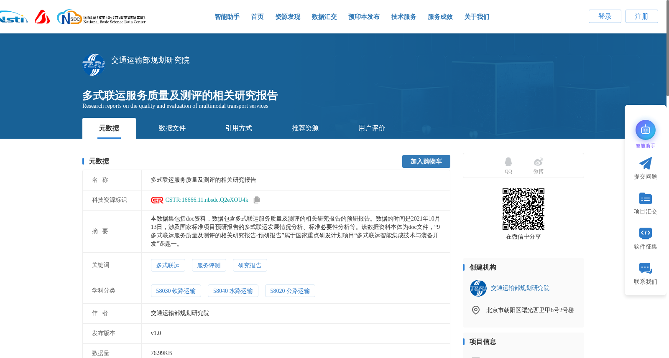Share the page to QQ
The height and width of the screenshot is (358, 669).
click(508, 166)
